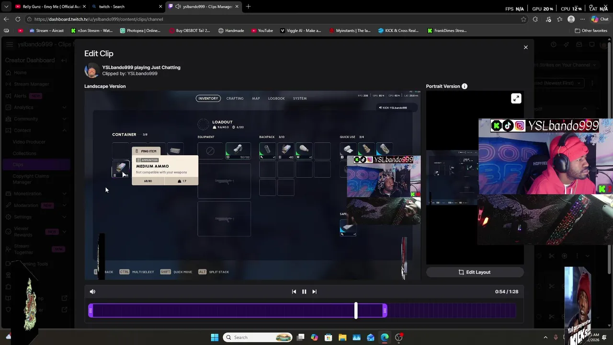Add this page to favorites

tap(523, 19)
